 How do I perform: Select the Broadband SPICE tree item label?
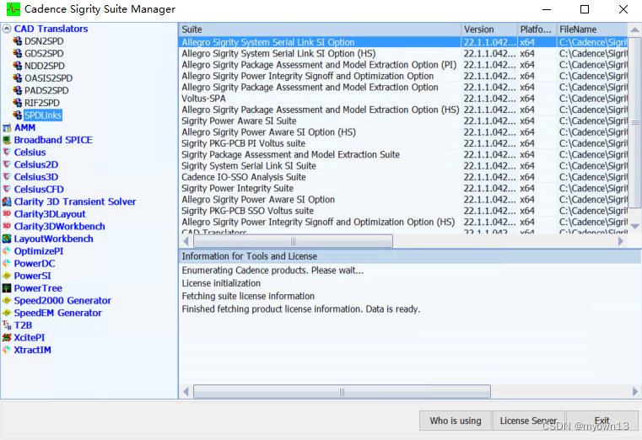click(53, 140)
